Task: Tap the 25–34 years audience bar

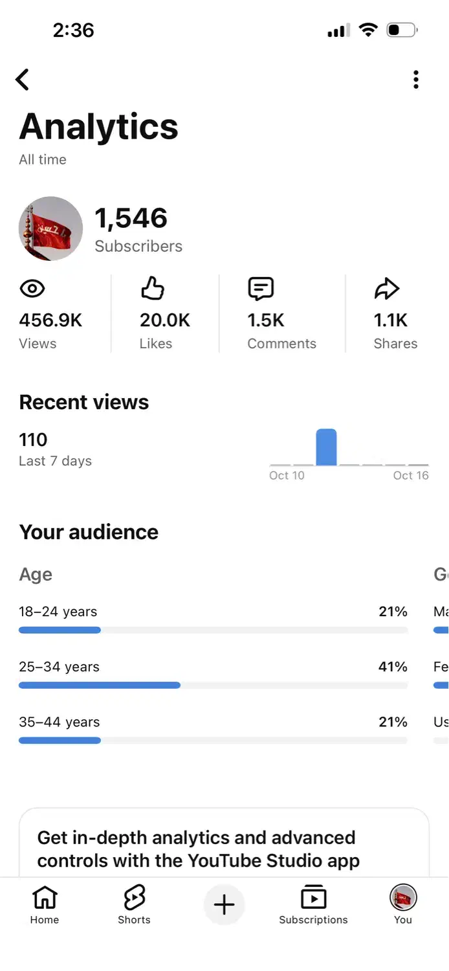Action: point(100,685)
